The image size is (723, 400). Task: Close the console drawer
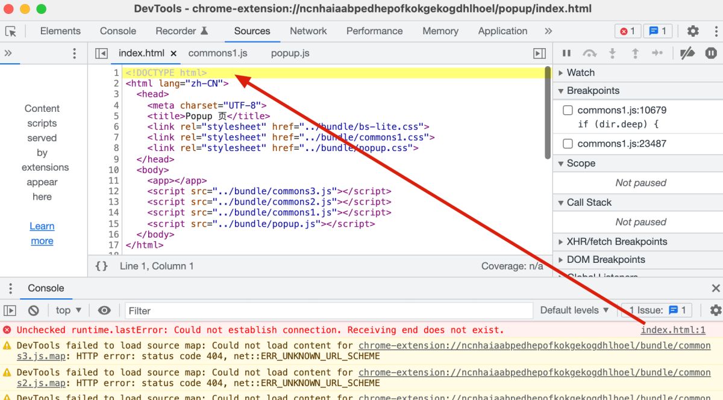[715, 288]
